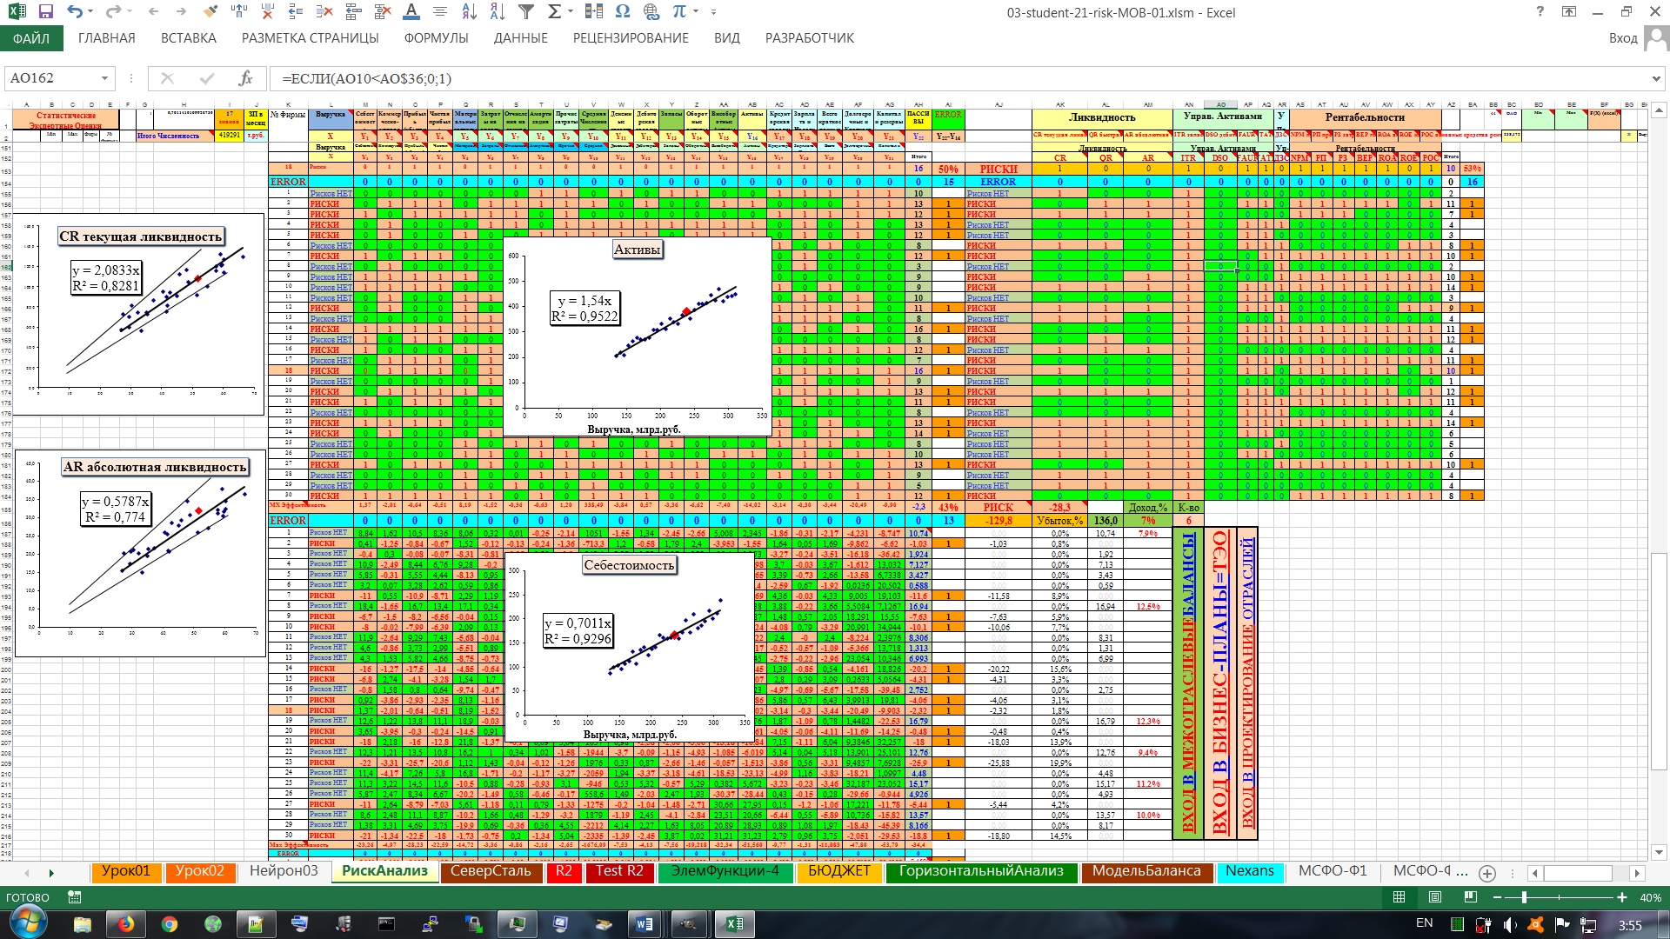Screen dimensions: 1670x939
Task: Click the Save icon in quick access toolbar
Action: coord(46,12)
